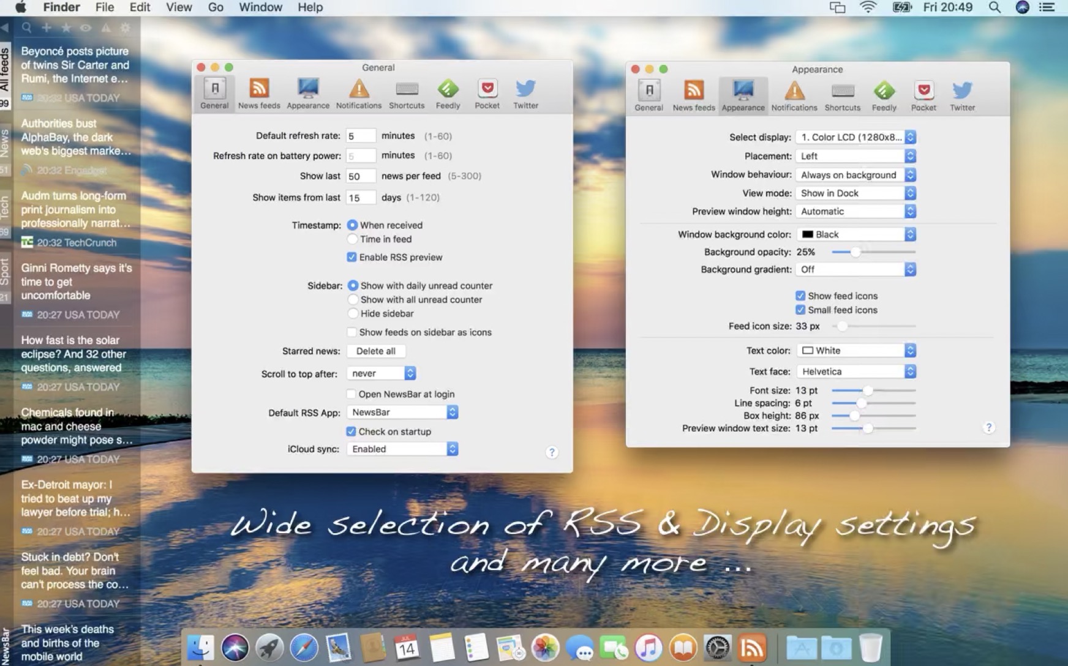Uncheck Small feed icons checkbox

coord(800,310)
